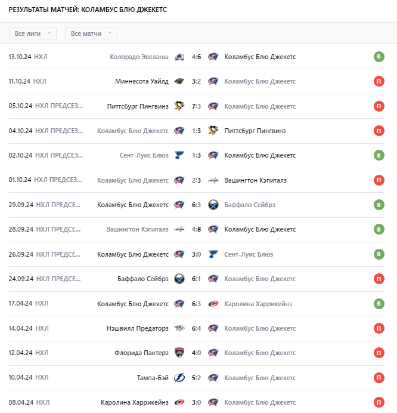Screen dimensions: 397x413
Task: Click the Florida Panthers logo icon
Action: coord(179,353)
